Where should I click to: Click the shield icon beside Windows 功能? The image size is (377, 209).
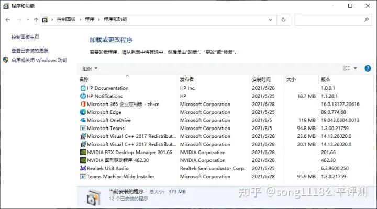(x=6, y=60)
